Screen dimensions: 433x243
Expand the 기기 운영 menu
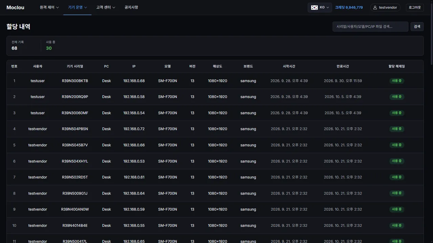coord(77,7)
